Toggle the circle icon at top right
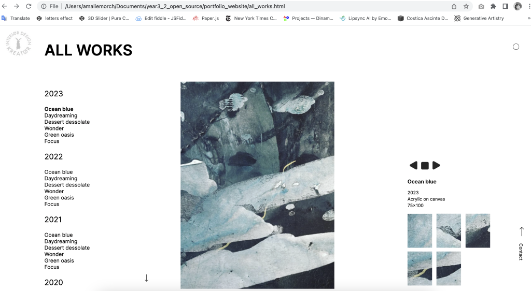This screenshot has width=531, height=291. 516,47
